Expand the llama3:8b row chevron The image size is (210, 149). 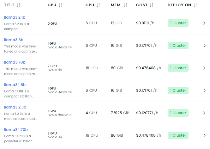(x=204, y=46)
